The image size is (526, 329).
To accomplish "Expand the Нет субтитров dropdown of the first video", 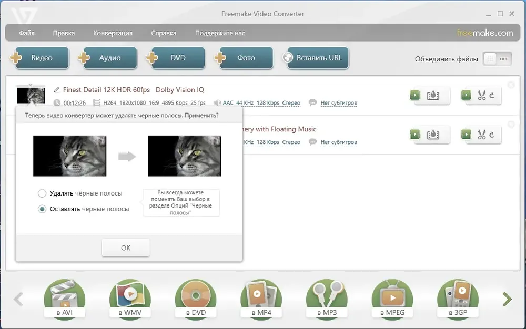I will 338,104.
